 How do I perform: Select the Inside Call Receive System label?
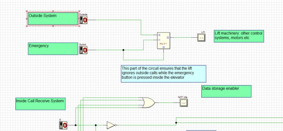coord(41,103)
